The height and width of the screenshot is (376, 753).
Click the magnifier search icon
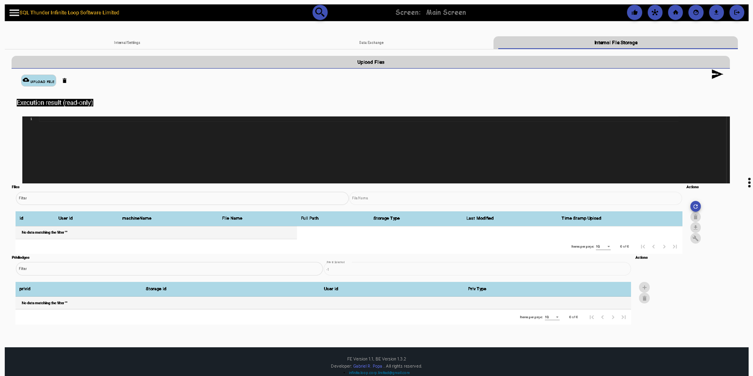click(x=320, y=12)
